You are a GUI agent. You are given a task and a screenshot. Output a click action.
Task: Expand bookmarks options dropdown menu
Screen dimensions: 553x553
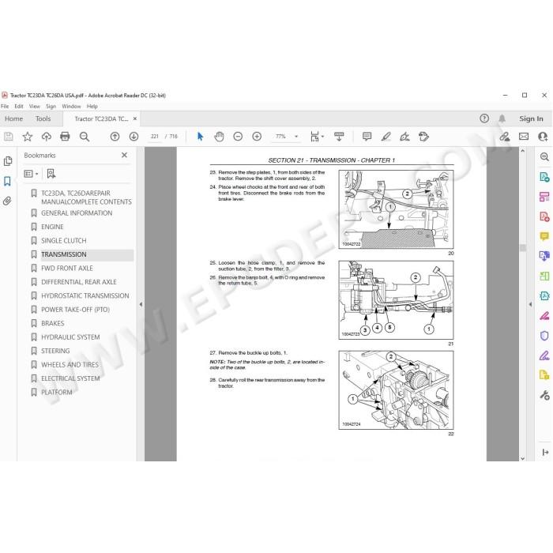(x=31, y=174)
